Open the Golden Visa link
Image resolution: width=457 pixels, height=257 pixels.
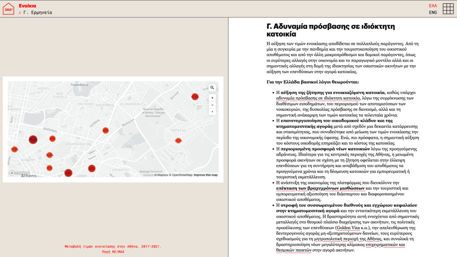coord(347,227)
